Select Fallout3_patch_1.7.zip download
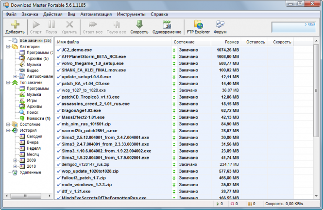Screen dimensions: 323x210 point(174,178)
